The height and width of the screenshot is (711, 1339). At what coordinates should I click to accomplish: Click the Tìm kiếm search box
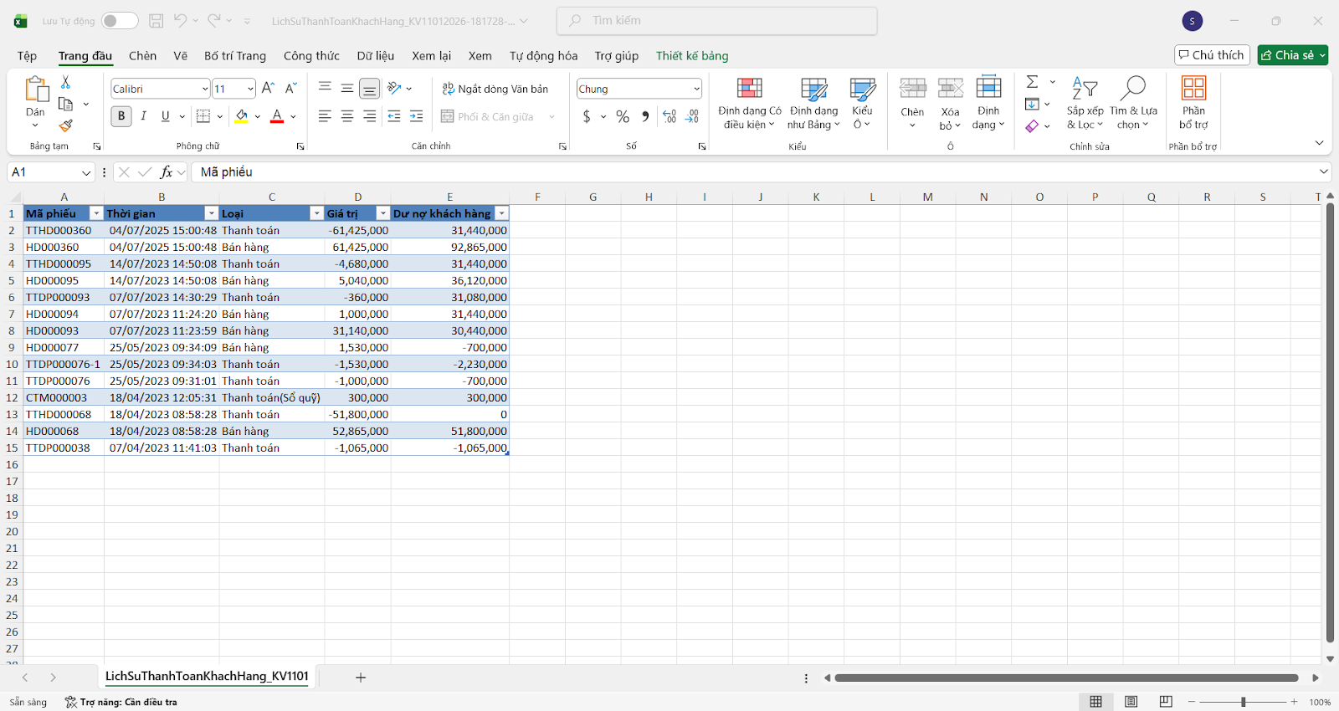point(716,21)
